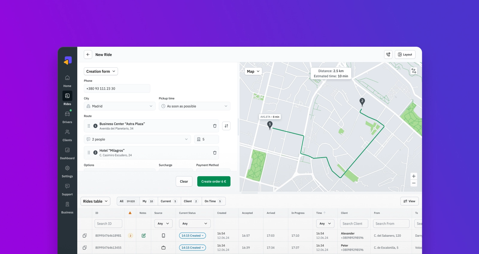Click briefcase source icon in second row
Viewport: 479px width, 254px height.
[x=163, y=248]
